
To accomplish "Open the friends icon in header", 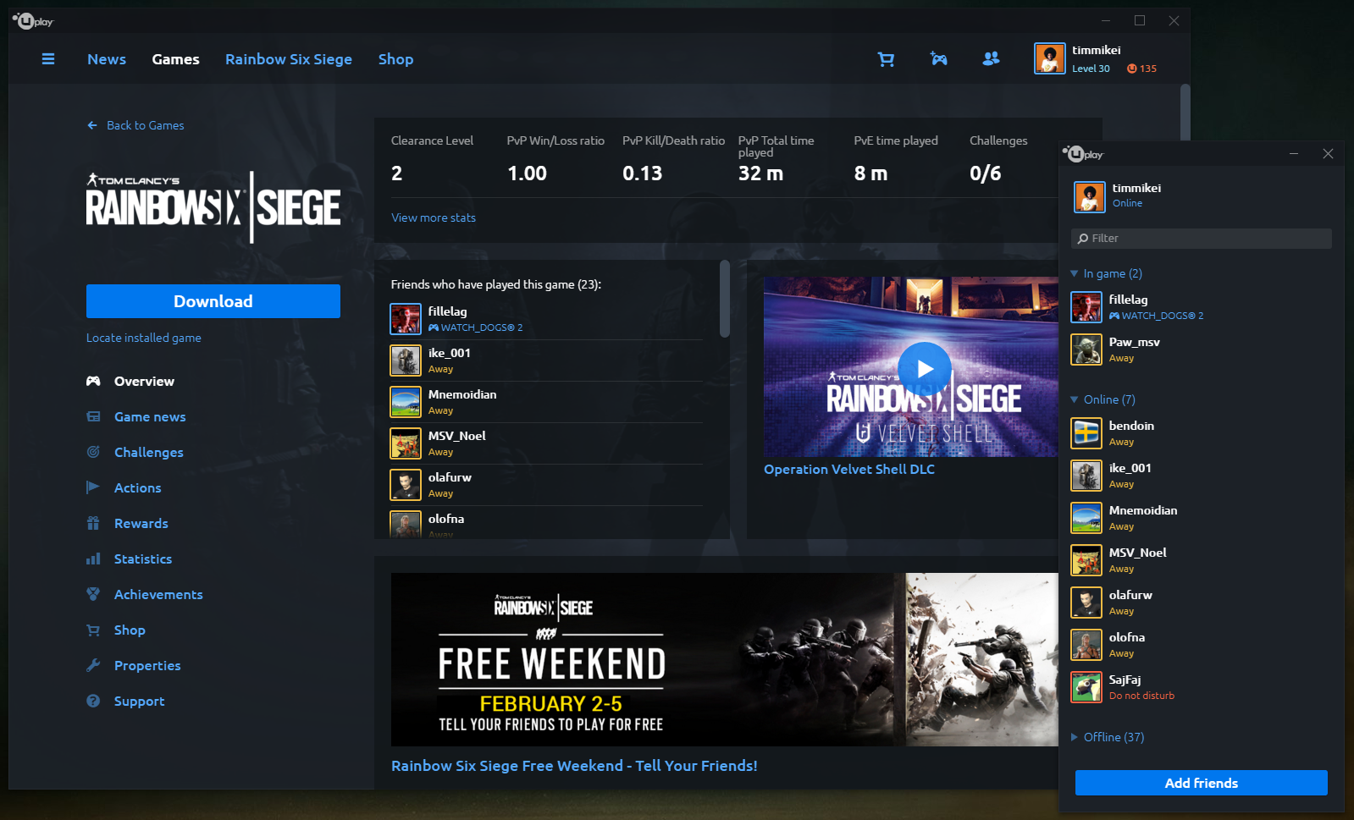I will click(991, 58).
